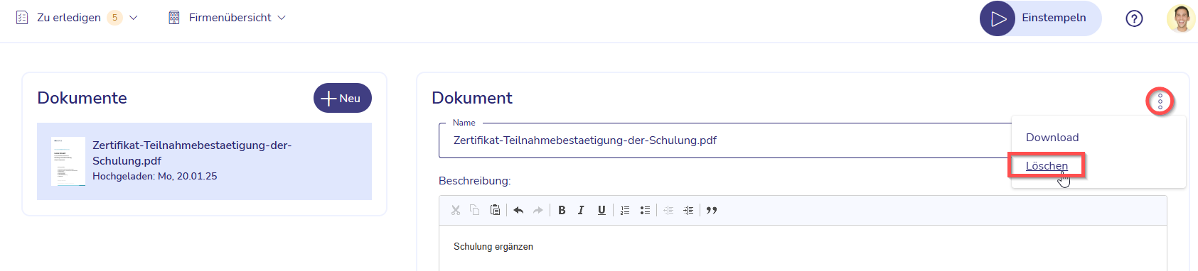Screen dimensions: 1198x271
Task: Click the Neu button to add document
Action: 343,98
